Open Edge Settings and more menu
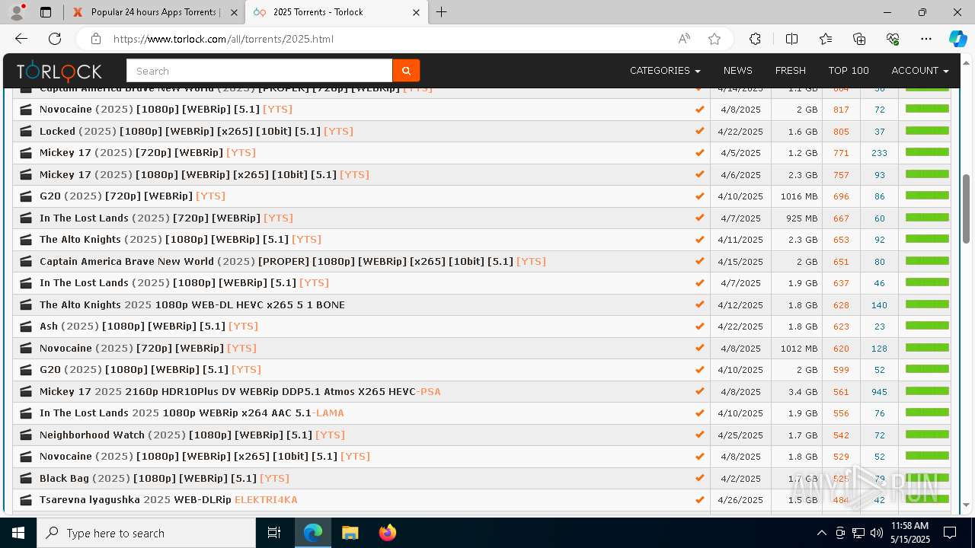 tap(926, 39)
